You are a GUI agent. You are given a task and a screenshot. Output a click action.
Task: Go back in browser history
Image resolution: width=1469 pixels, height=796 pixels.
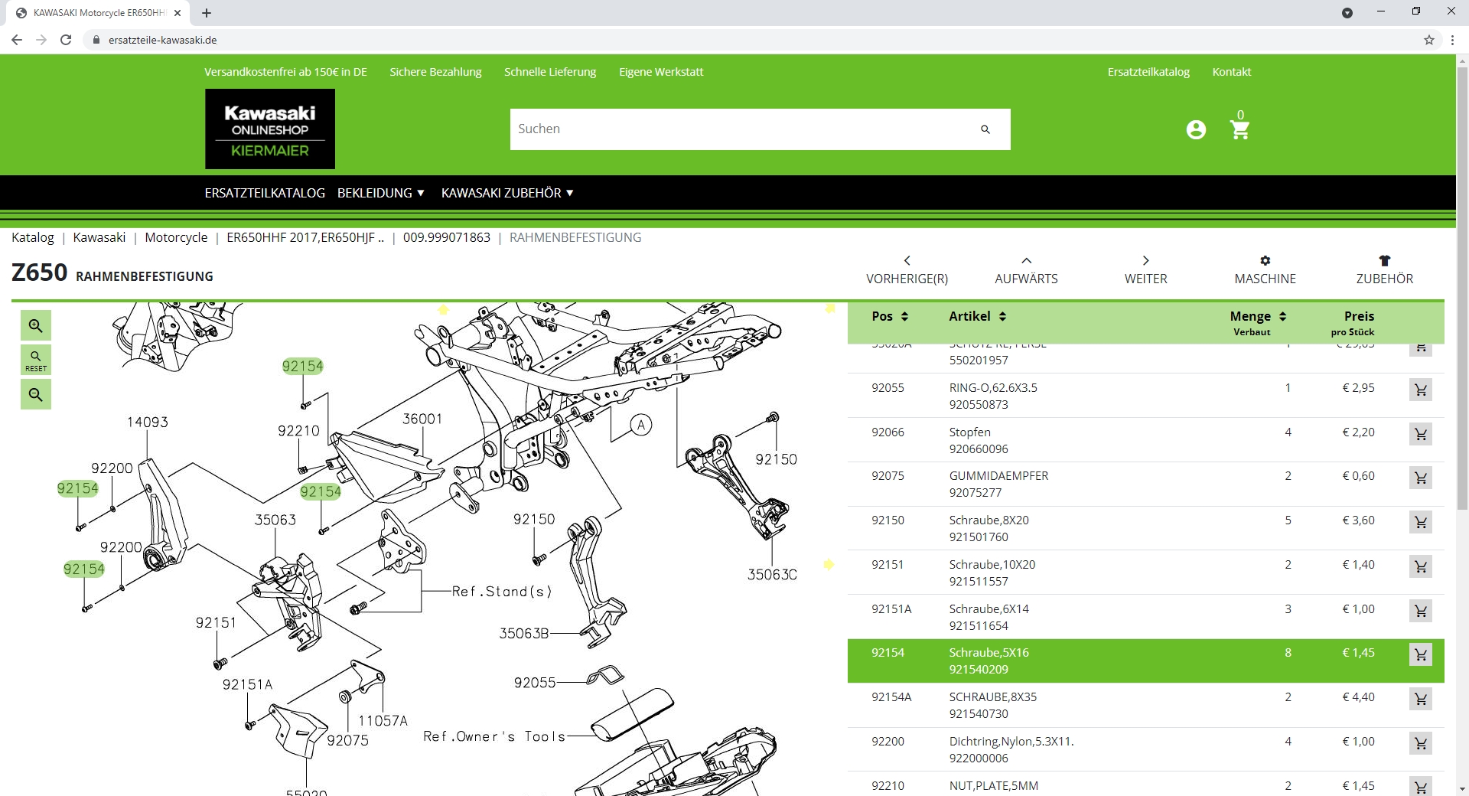(17, 40)
